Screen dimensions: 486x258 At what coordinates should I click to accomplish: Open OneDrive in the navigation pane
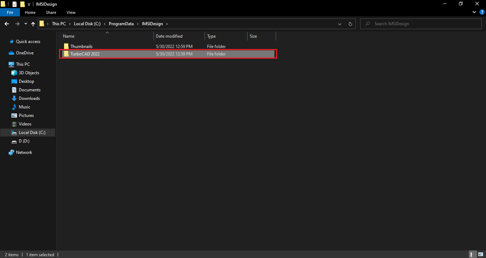tap(25, 53)
